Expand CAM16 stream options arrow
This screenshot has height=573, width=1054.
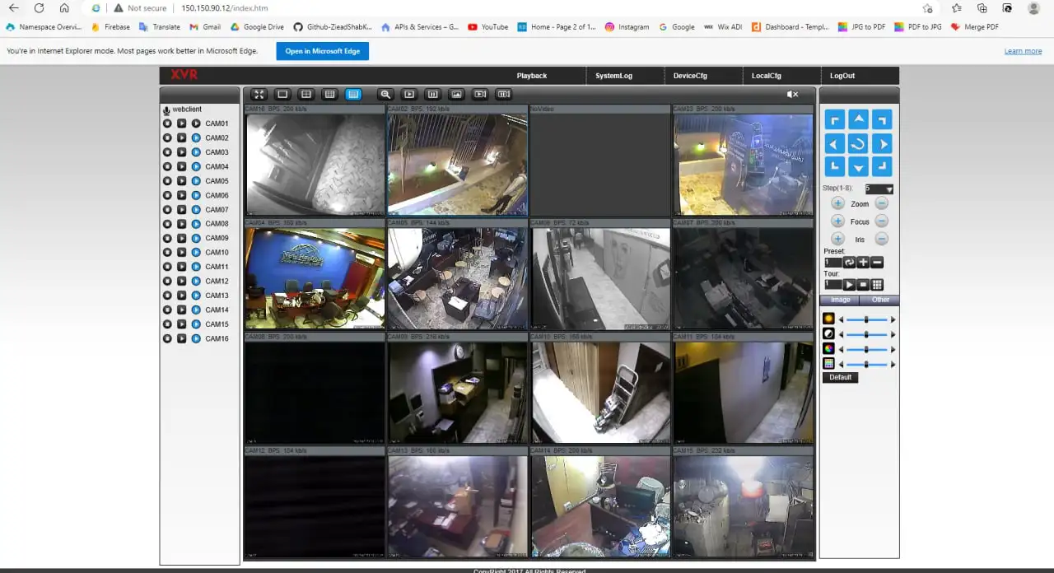click(196, 338)
